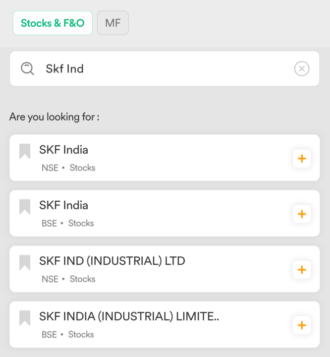330x357 pixels.
Task: Add SKF India NSE to watchlist
Action: coord(301,159)
